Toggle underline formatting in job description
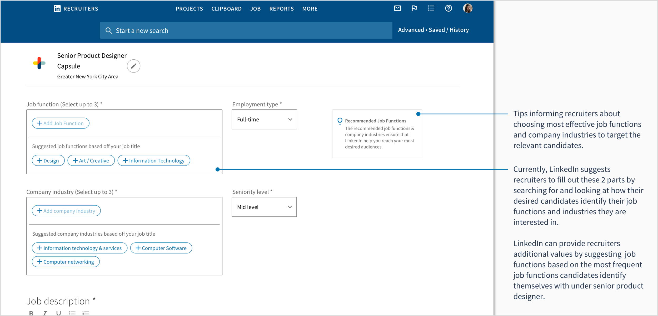Viewport: 658px width, 316px height. [x=58, y=313]
